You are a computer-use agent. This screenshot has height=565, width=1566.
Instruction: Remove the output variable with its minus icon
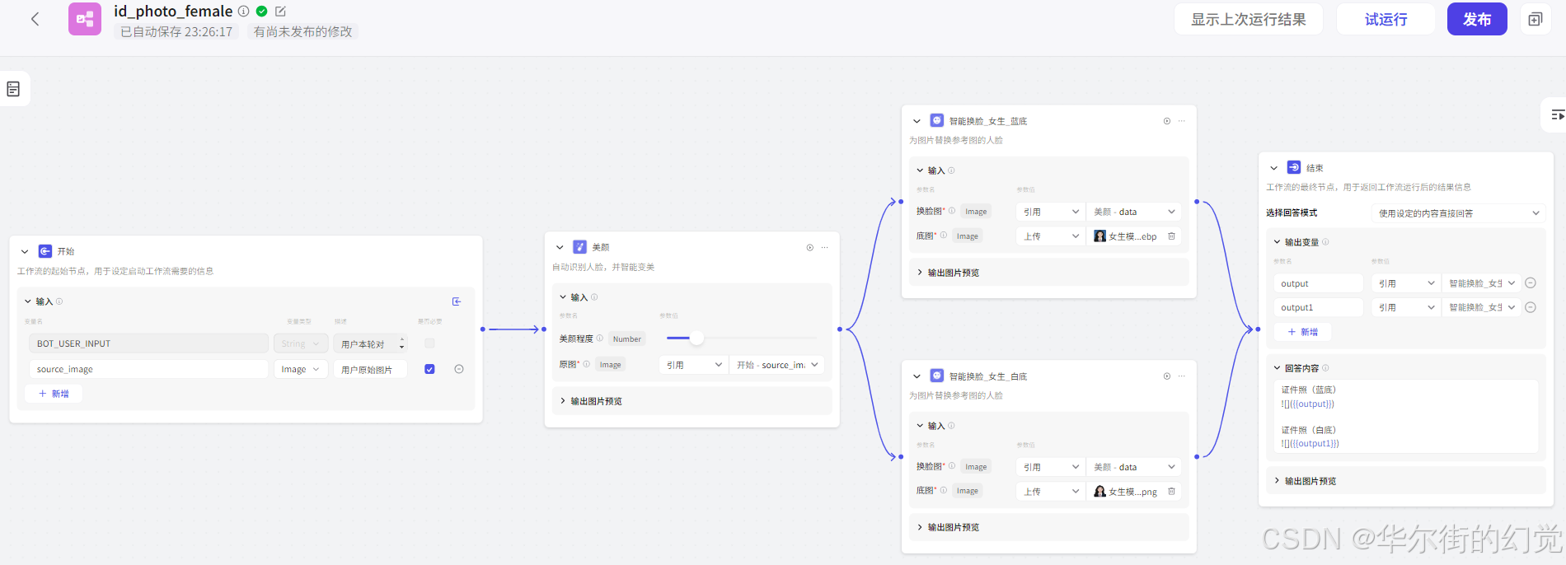[1531, 283]
